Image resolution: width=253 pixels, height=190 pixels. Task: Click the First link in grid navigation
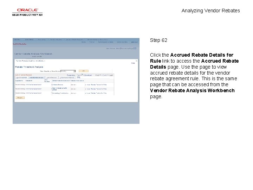[x=97, y=75]
